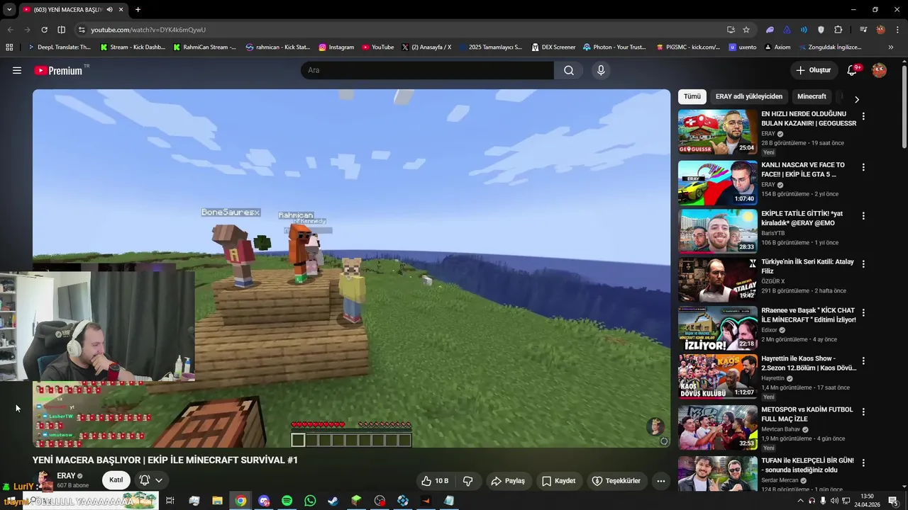Open the YouTube guide hamburger menu
This screenshot has height=510, width=908.
point(17,70)
